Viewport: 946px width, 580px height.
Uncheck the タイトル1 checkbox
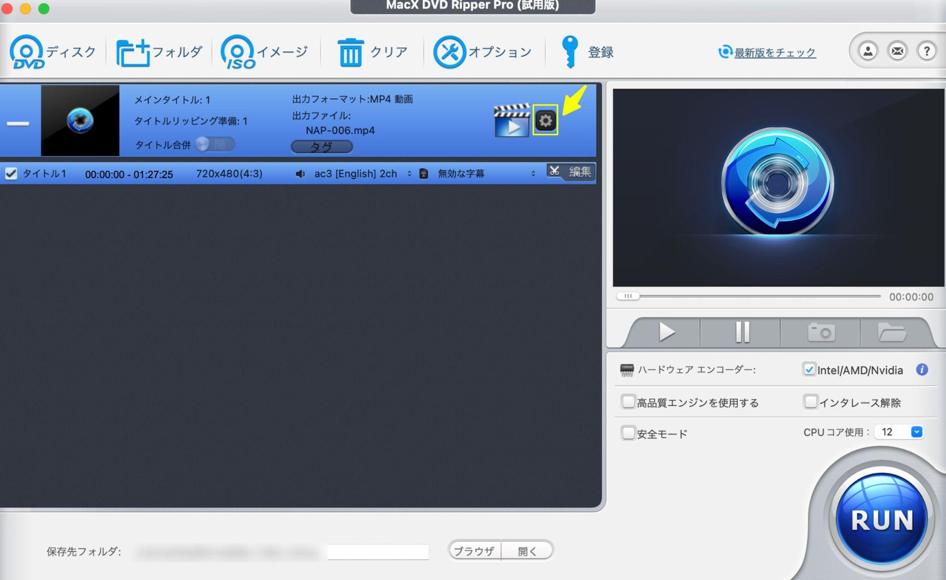11,173
